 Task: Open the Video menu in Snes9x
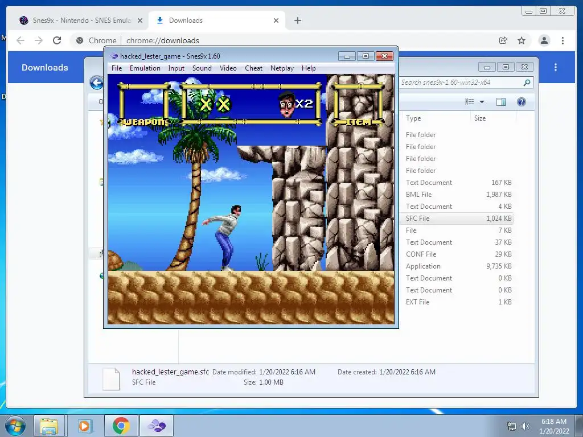[x=228, y=68]
